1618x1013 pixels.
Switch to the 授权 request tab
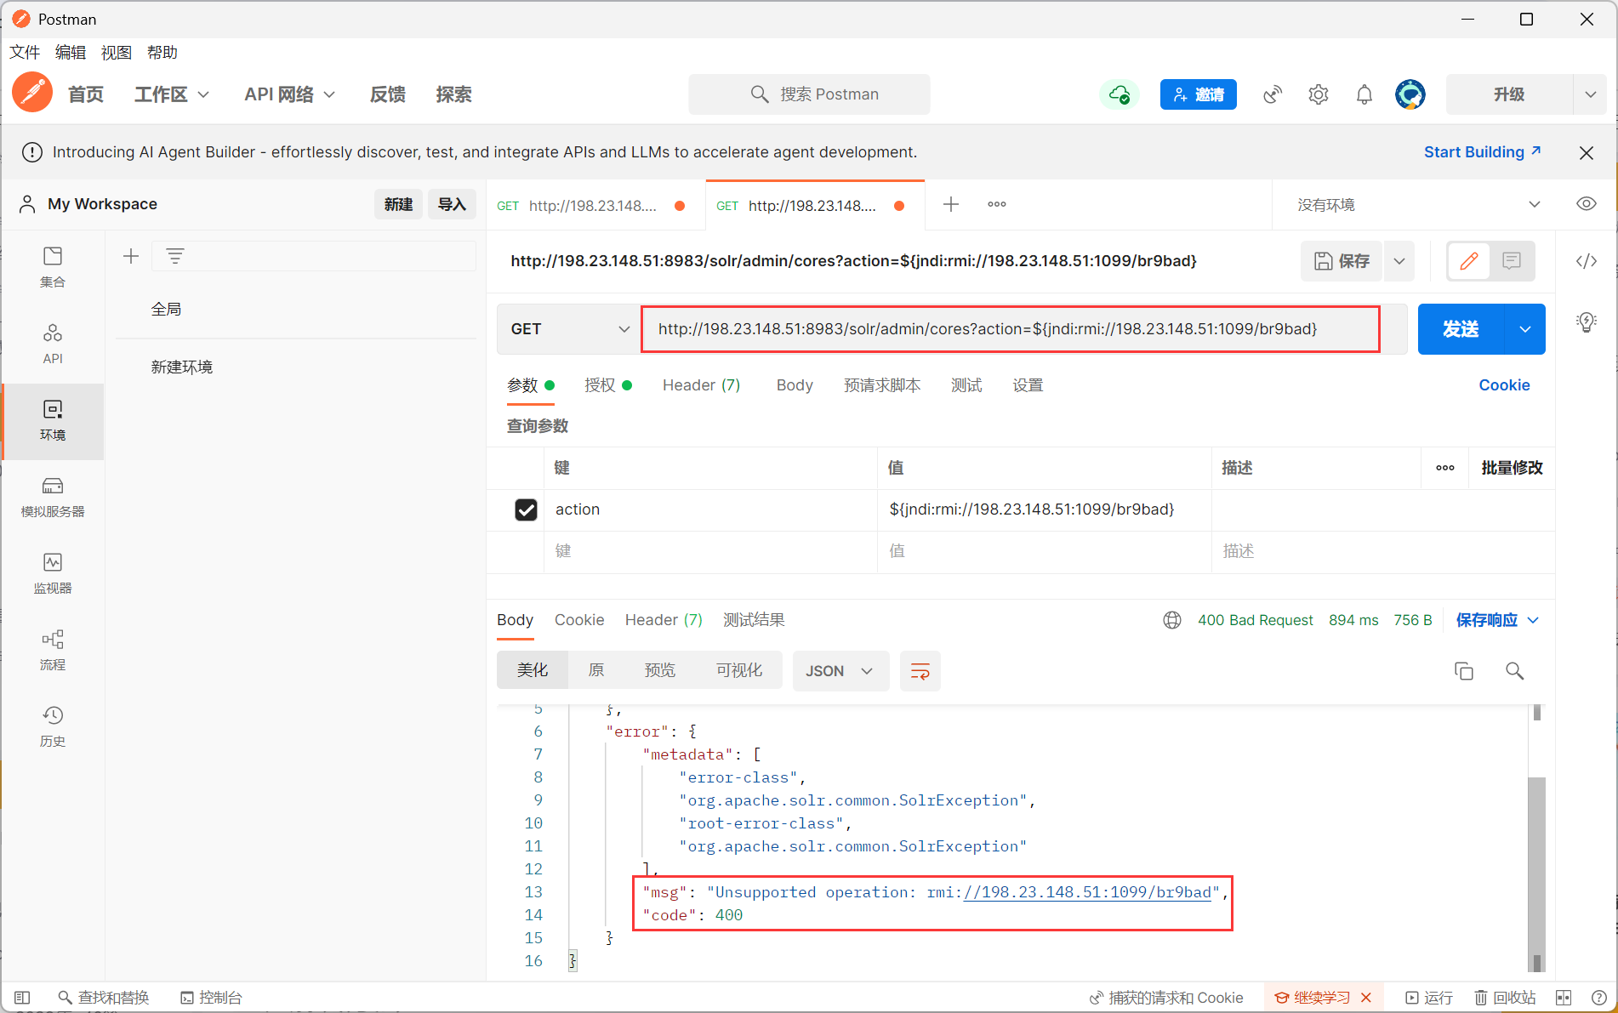coord(607,385)
